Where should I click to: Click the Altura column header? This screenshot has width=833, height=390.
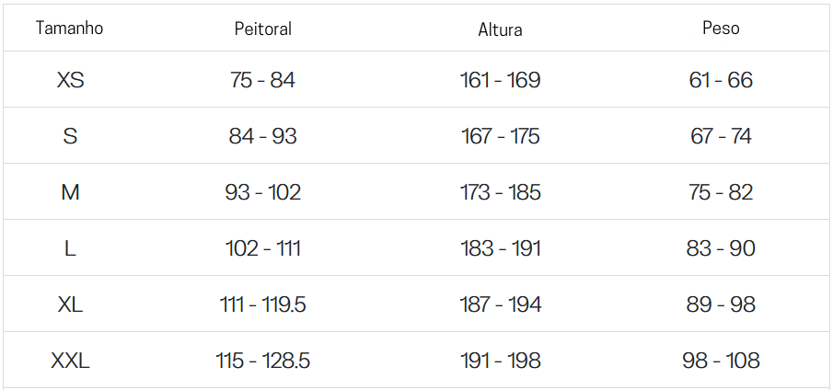click(501, 29)
